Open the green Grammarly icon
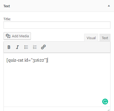The width and height of the screenshot is (114, 111). coord(105,102)
